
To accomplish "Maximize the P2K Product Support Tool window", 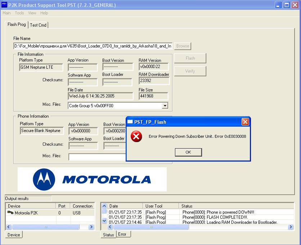I will [287, 5].
